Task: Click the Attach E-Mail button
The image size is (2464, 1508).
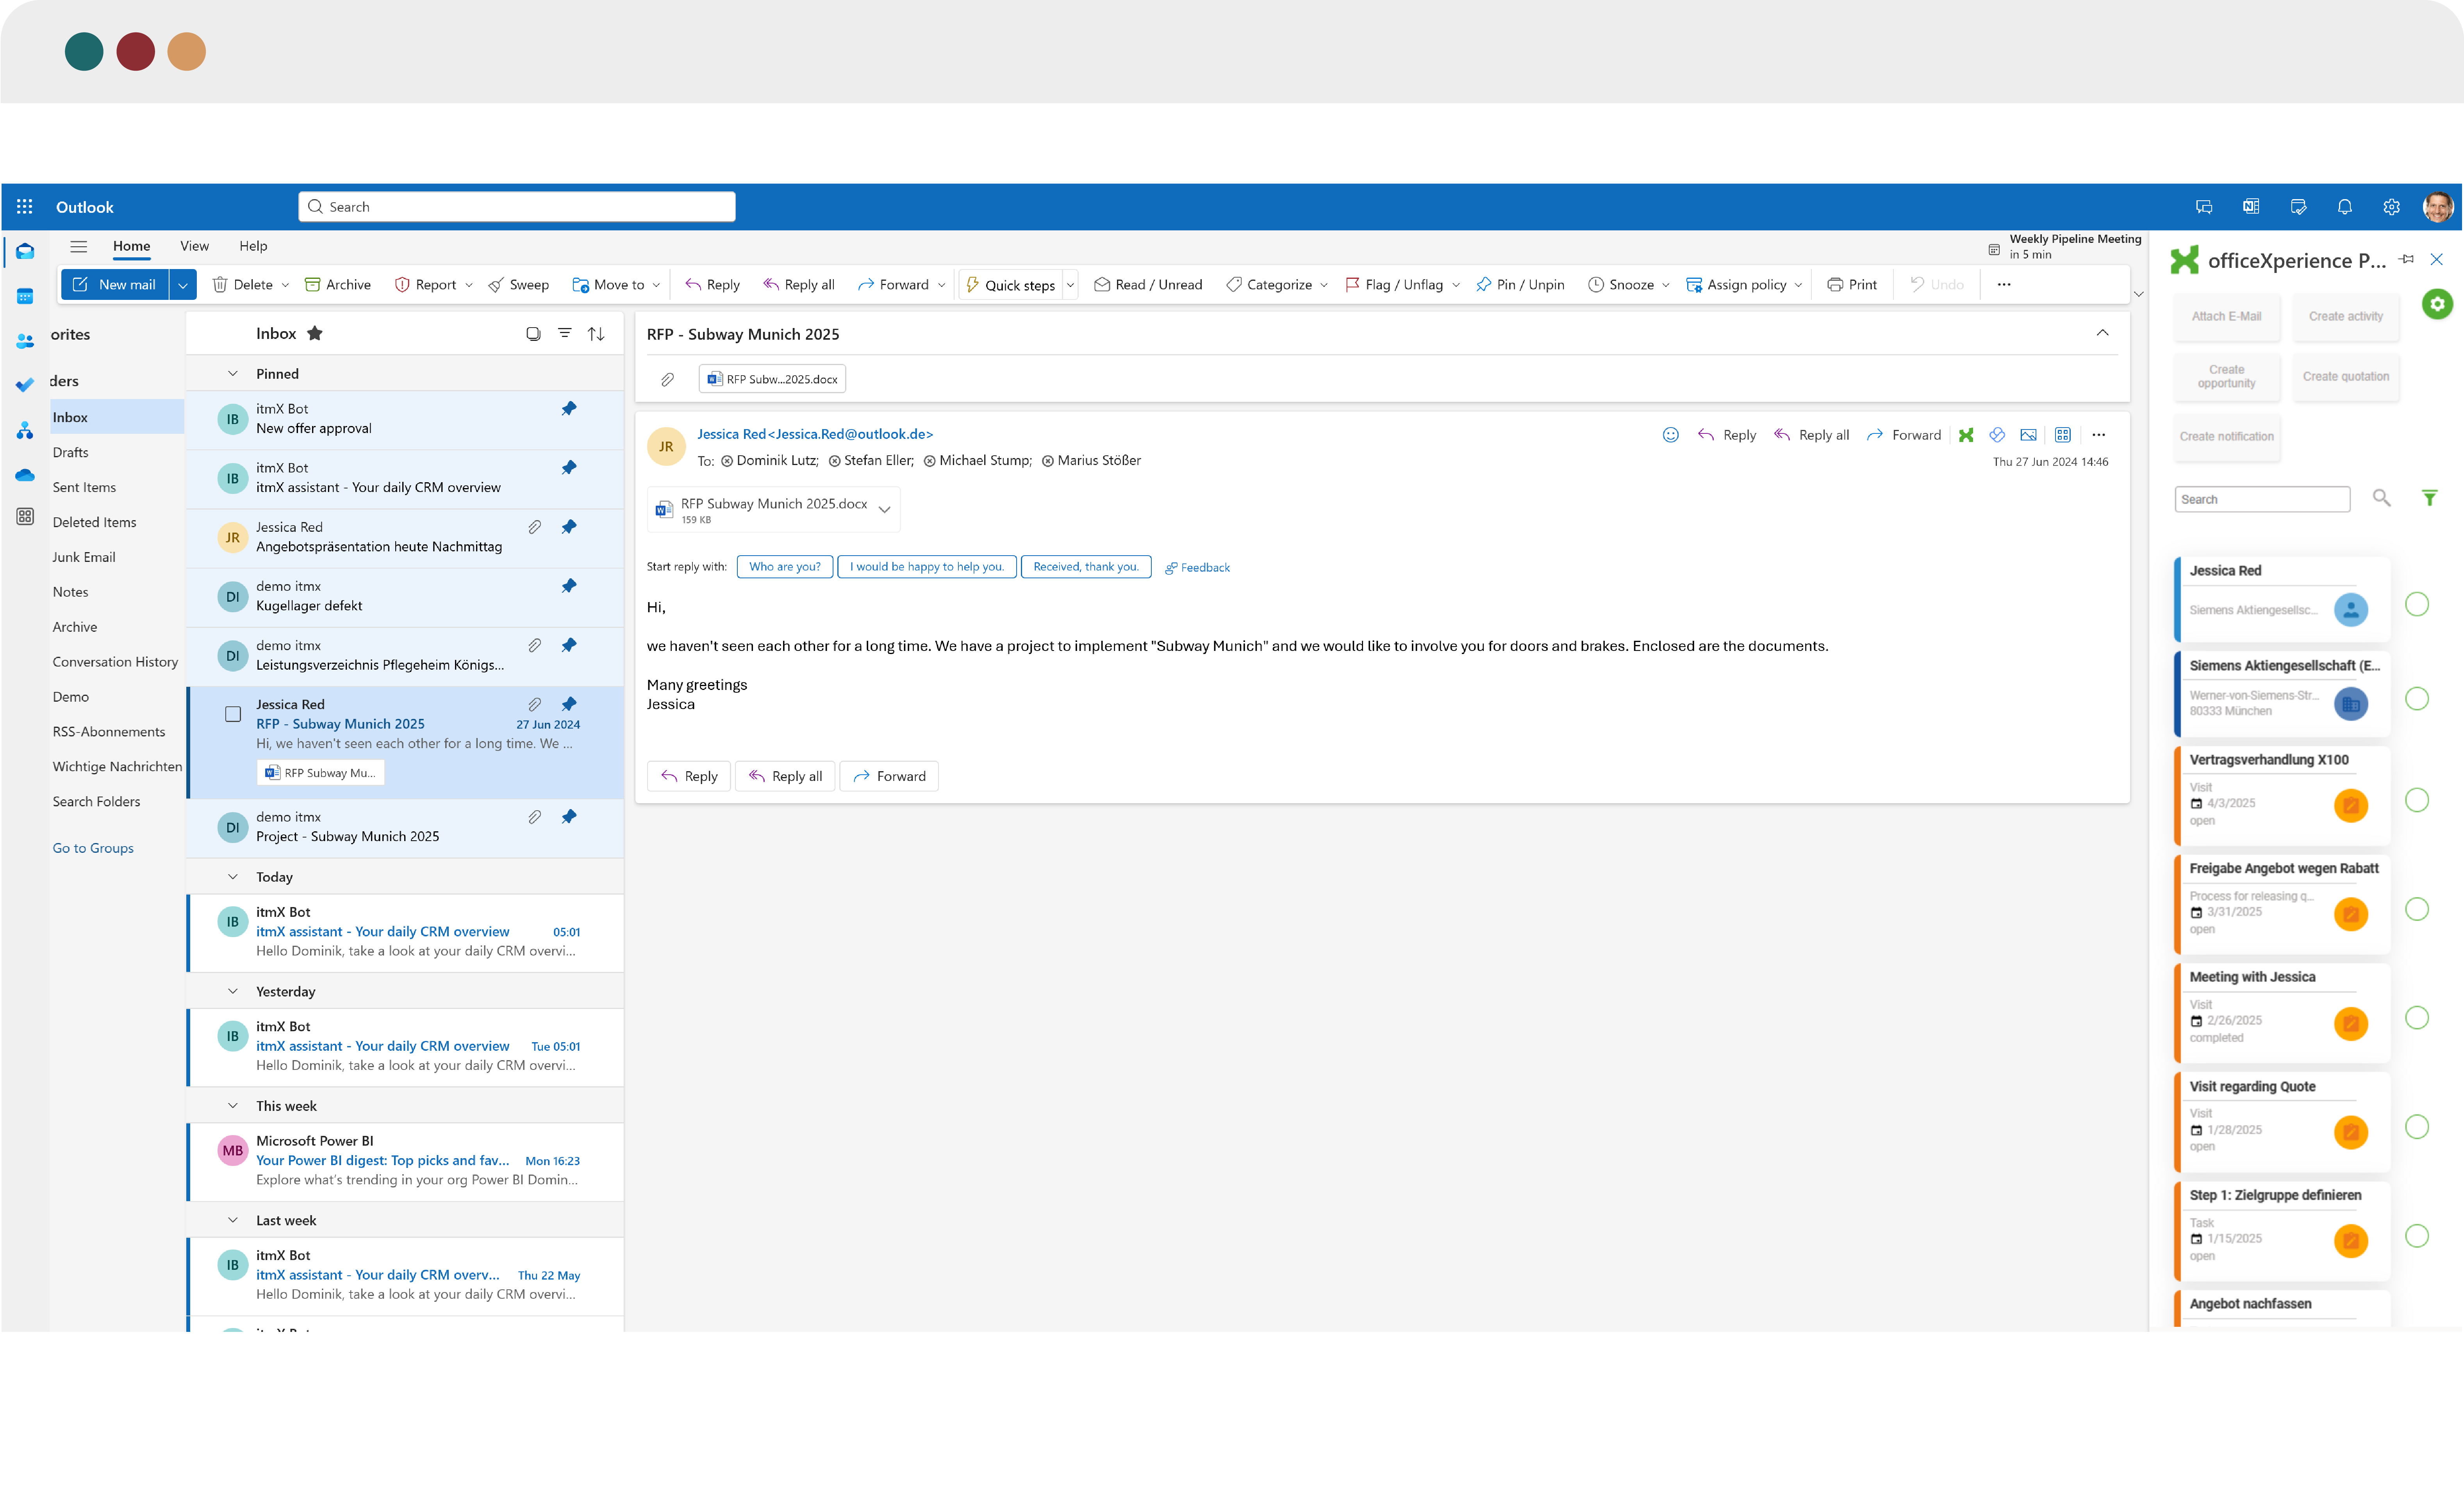Action: point(2226,317)
